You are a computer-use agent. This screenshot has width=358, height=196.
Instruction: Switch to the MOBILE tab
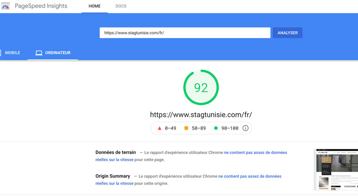click(x=13, y=53)
